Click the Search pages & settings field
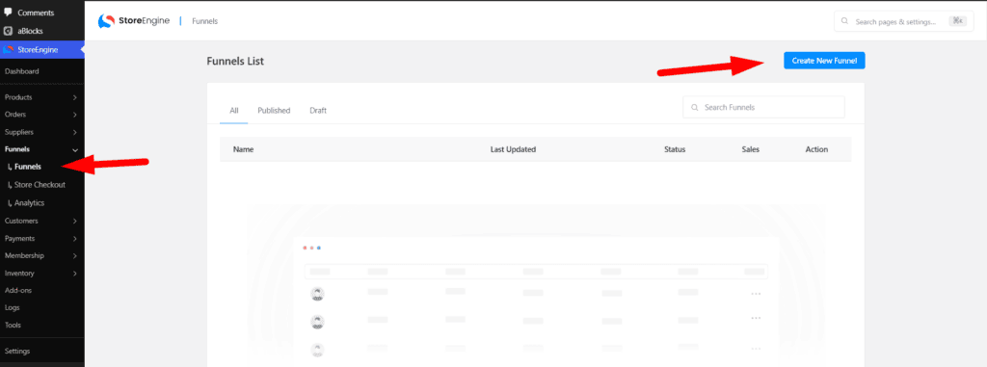The height and width of the screenshot is (367, 987). pyautogui.click(x=903, y=21)
